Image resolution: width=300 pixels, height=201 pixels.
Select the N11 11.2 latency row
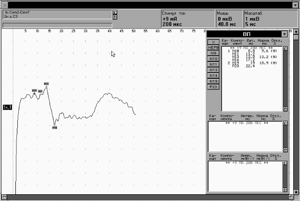[x=252, y=54]
